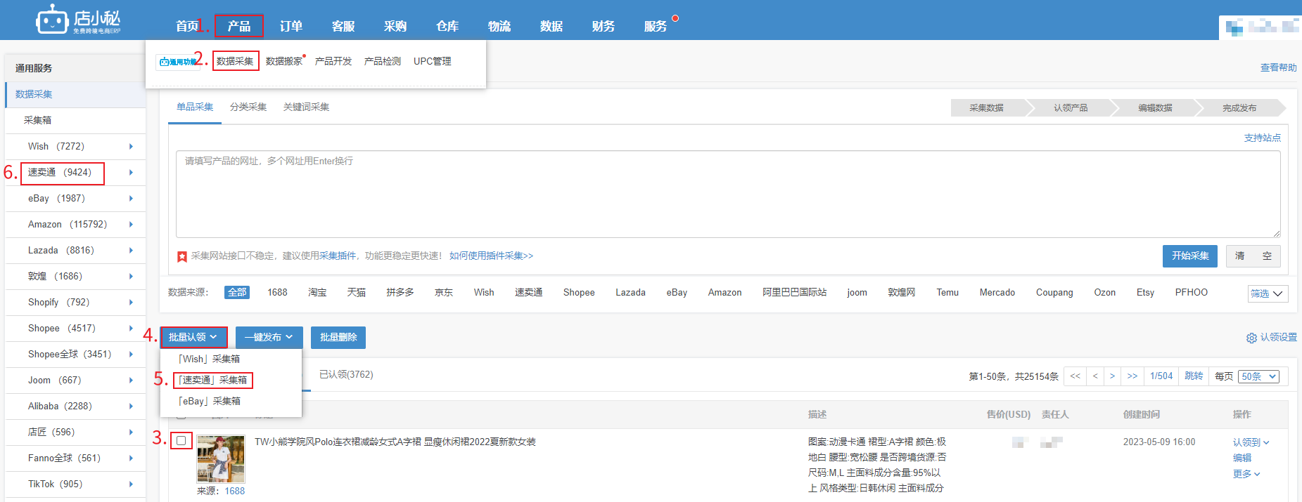This screenshot has width=1302, height=502.
Task: Click the Polo dress product thumbnail
Action: pyautogui.click(x=221, y=458)
